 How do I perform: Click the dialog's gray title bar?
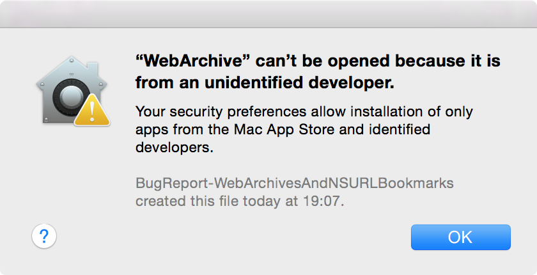pyautogui.click(x=268, y=13)
